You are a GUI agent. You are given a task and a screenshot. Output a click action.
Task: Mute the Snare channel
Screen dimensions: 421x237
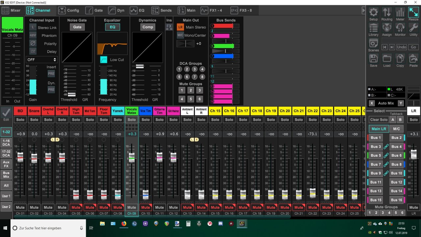click(34, 207)
